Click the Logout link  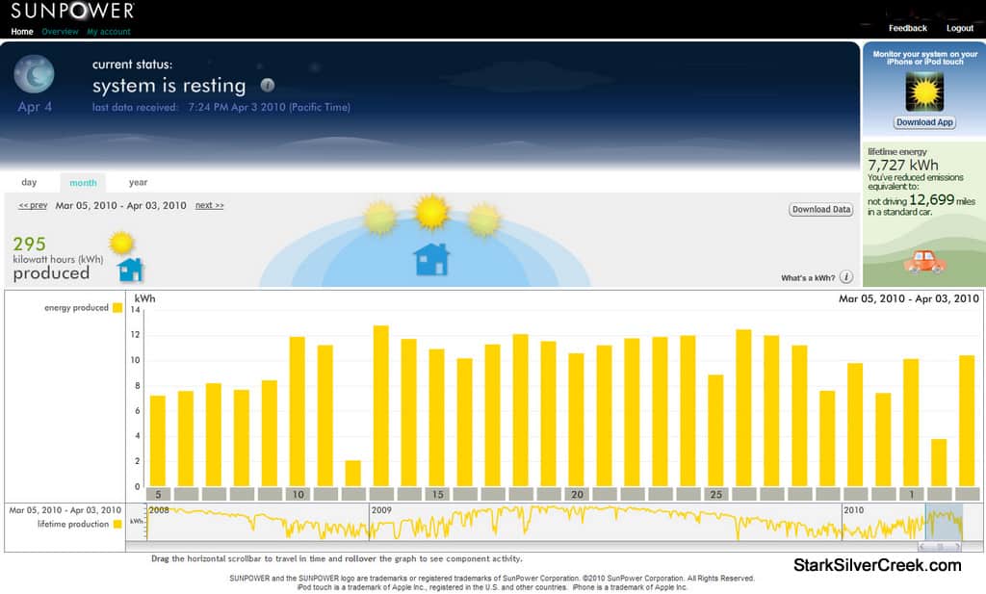[959, 29]
